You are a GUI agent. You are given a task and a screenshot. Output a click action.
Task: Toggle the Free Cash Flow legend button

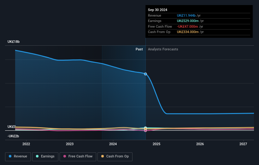[x=78, y=156]
